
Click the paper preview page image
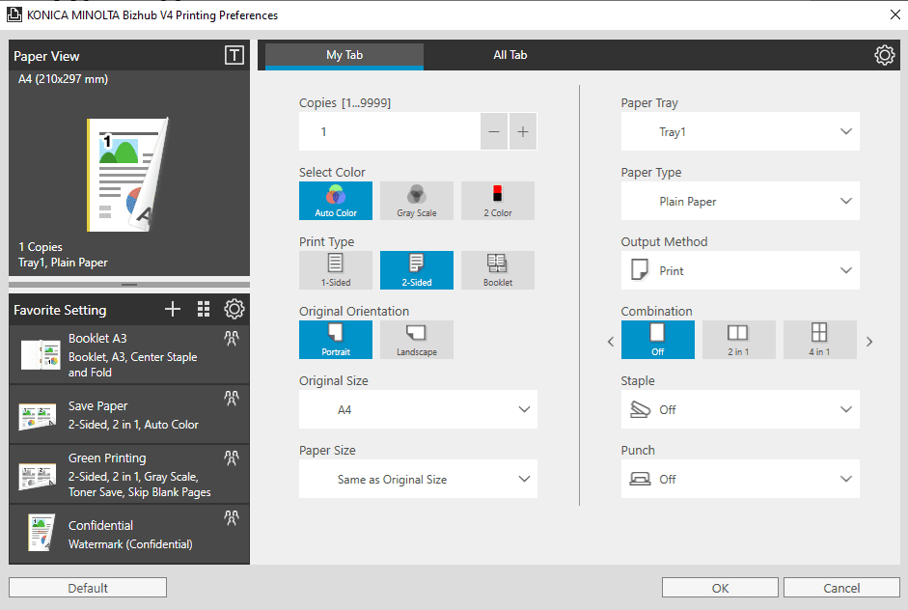tap(127, 175)
